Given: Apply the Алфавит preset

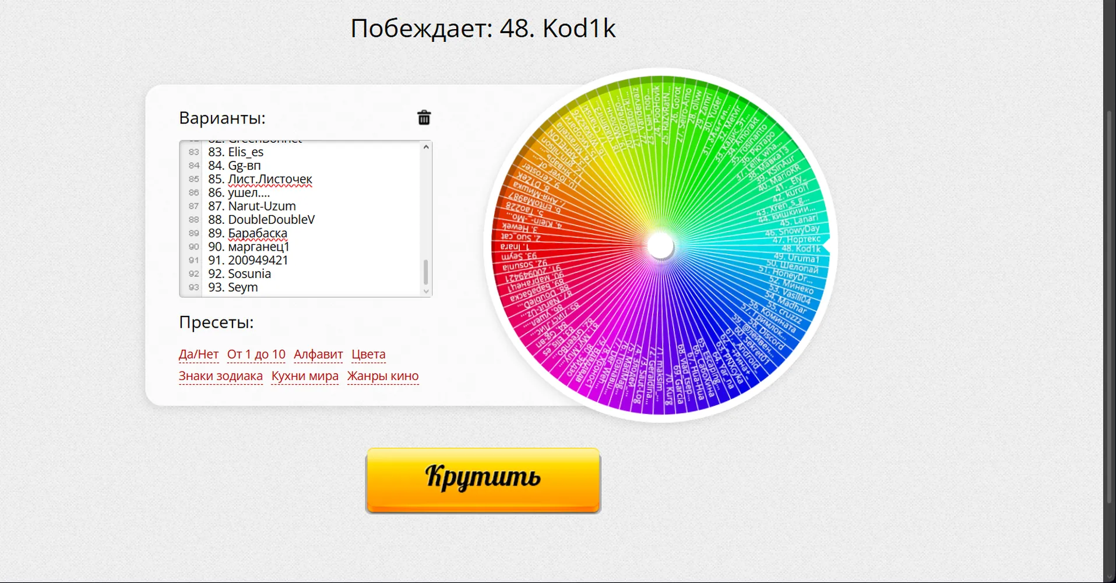Looking at the screenshot, I should click(x=318, y=354).
